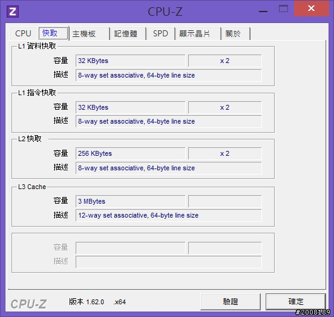Click L2 cache x 2 count field

(224, 153)
